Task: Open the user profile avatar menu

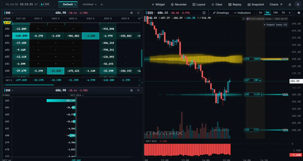Action: [x=298, y=5]
